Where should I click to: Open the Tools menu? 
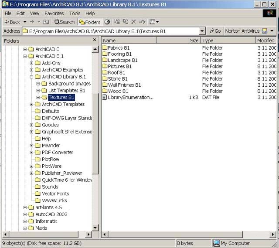tap(75, 14)
